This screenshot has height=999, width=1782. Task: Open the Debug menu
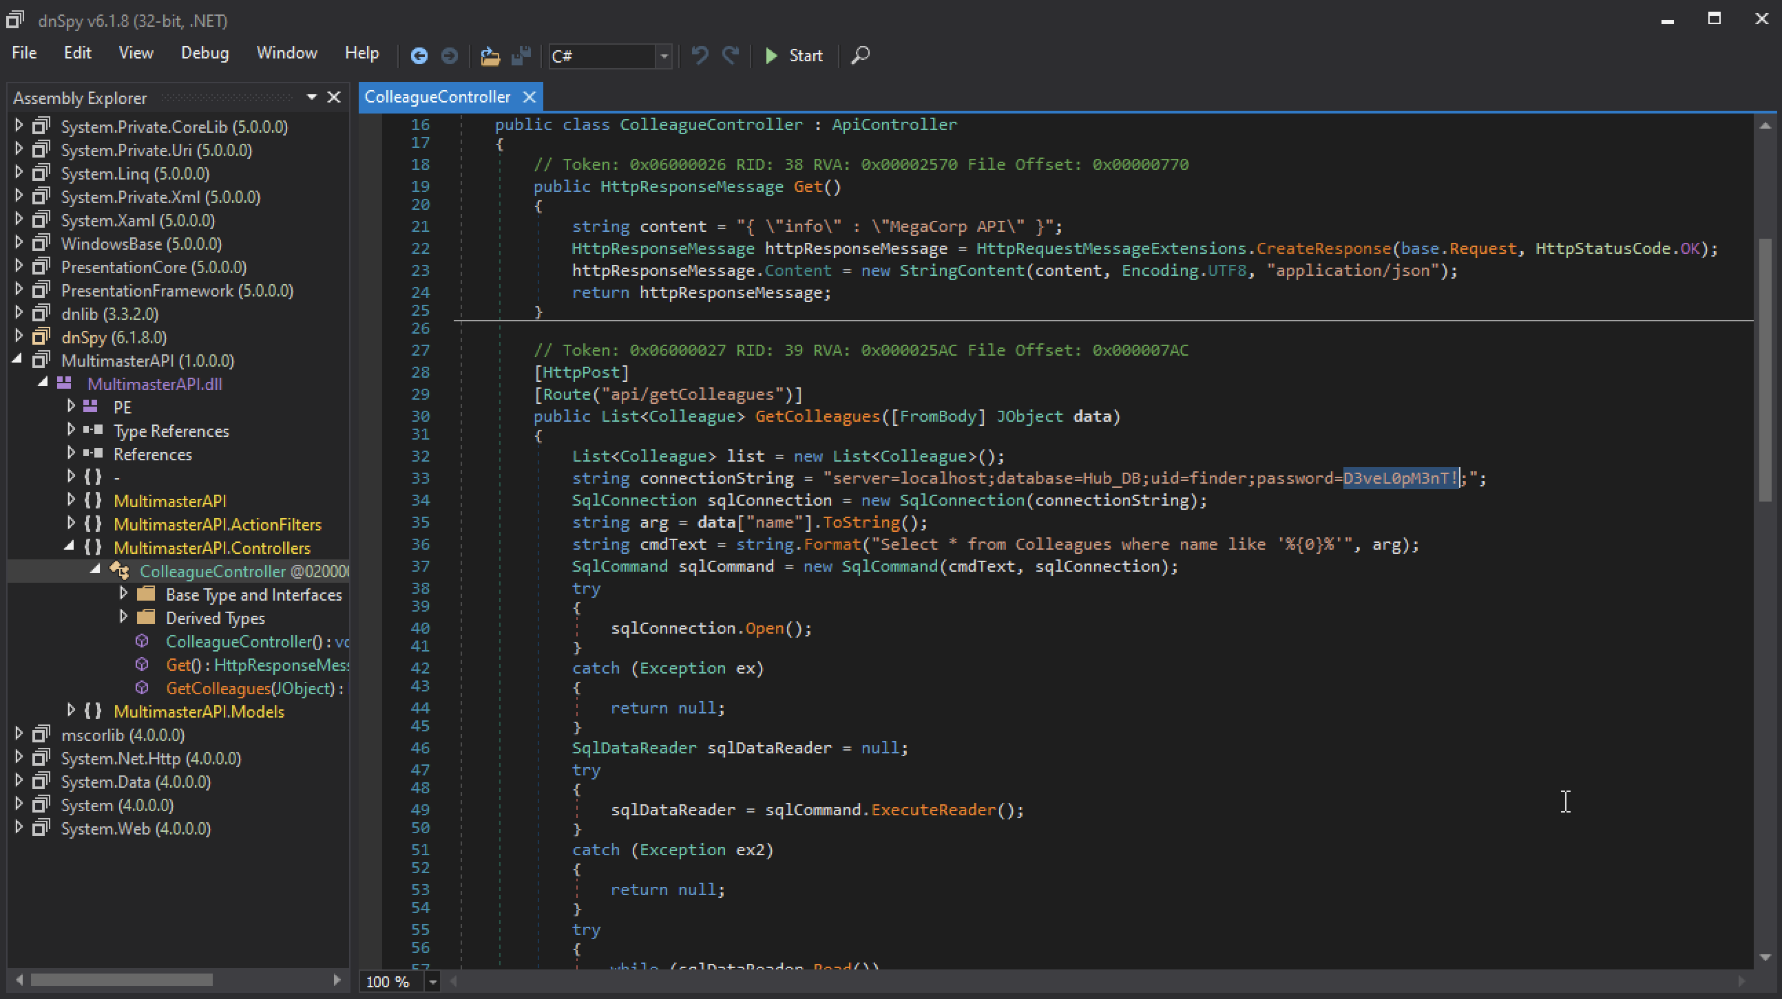(204, 53)
